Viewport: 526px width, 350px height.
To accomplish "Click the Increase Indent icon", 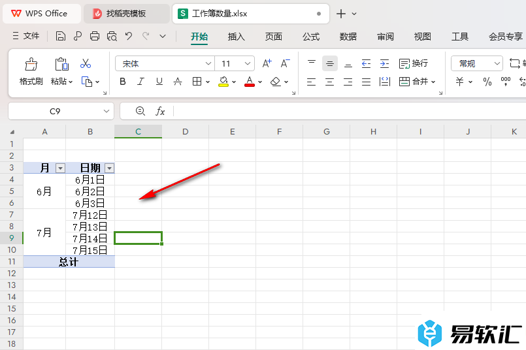I will 384,63.
